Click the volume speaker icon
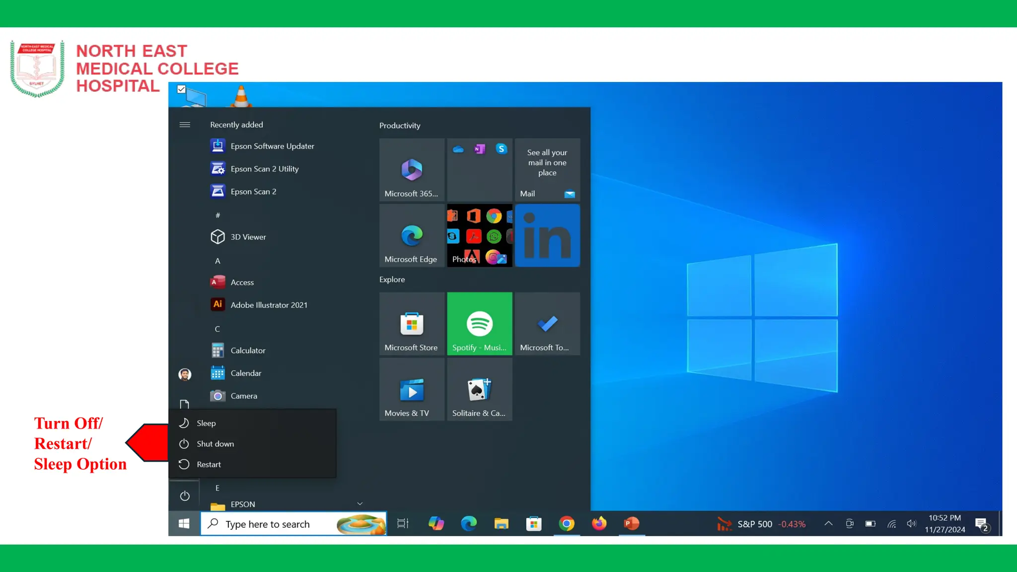1017x572 pixels. [x=911, y=524]
